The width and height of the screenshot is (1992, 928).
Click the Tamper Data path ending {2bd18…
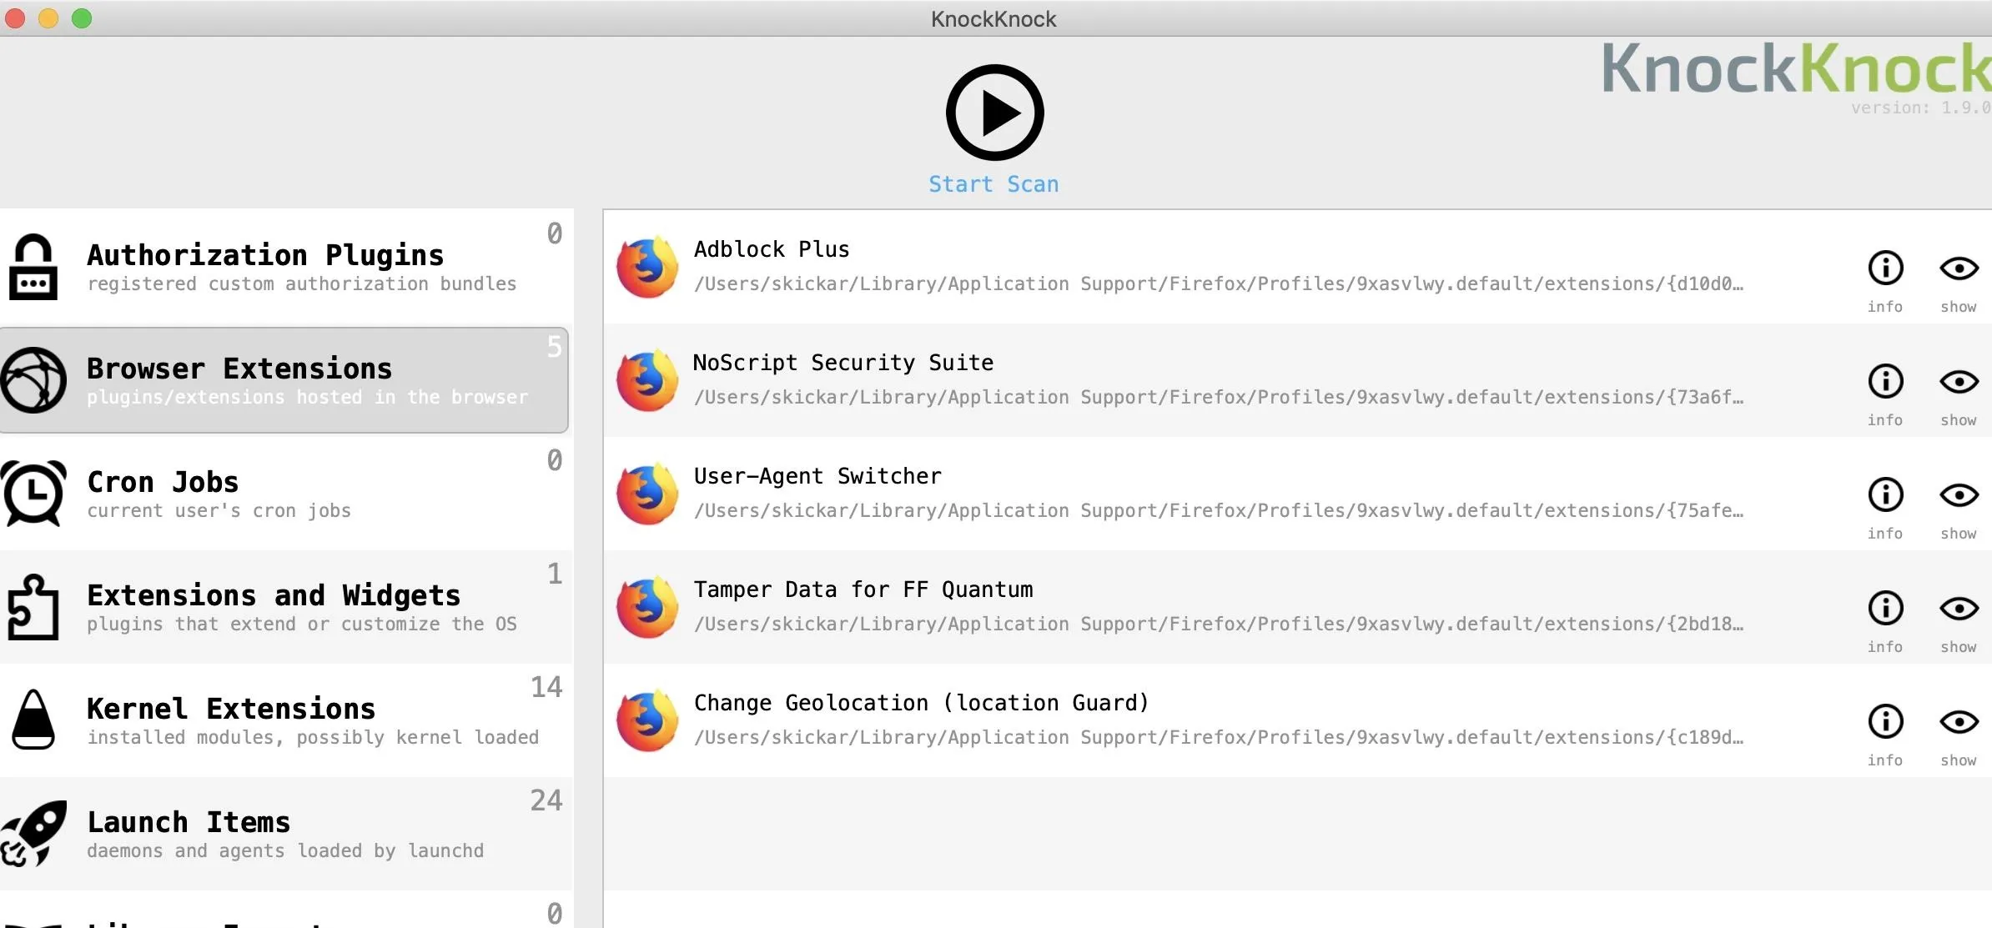tap(1219, 625)
